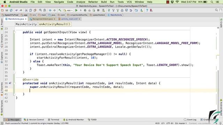The width and height of the screenshot is (223, 125).
Task: Click the UTF-8 encoding selector in status bar
Action: coord(170,123)
